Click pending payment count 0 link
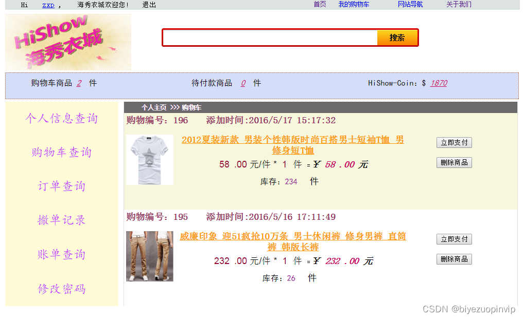 (243, 83)
